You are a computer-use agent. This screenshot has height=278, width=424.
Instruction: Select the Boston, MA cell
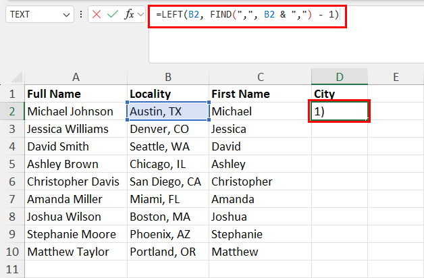pyautogui.click(x=168, y=217)
